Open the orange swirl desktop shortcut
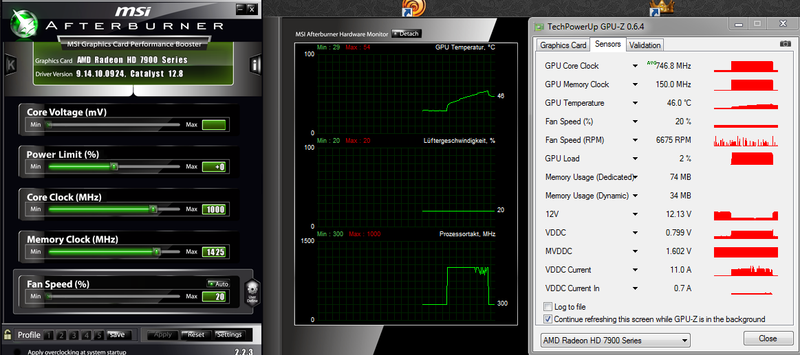 click(x=413, y=8)
